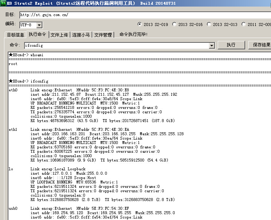271x220 pixels.
Task: Click the 'UP LOOPBACK RUNNING' line
Action: (x=74, y=182)
